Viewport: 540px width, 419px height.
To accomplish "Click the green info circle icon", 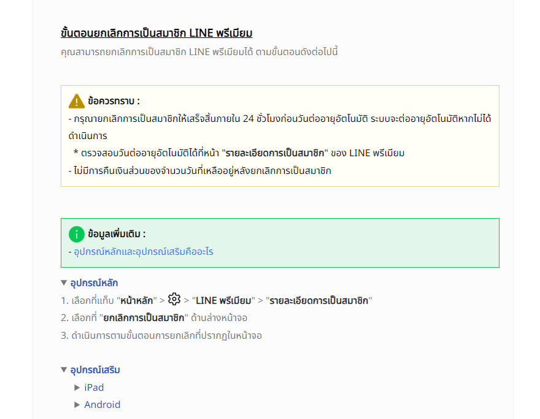I will (x=76, y=234).
